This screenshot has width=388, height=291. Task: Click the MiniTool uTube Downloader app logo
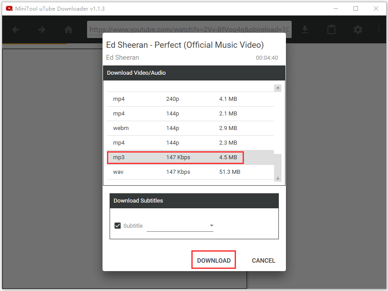[x=9, y=9]
